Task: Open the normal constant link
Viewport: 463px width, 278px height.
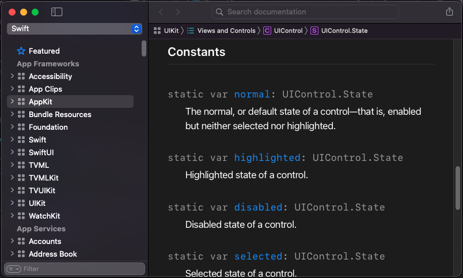Action: click(252, 95)
